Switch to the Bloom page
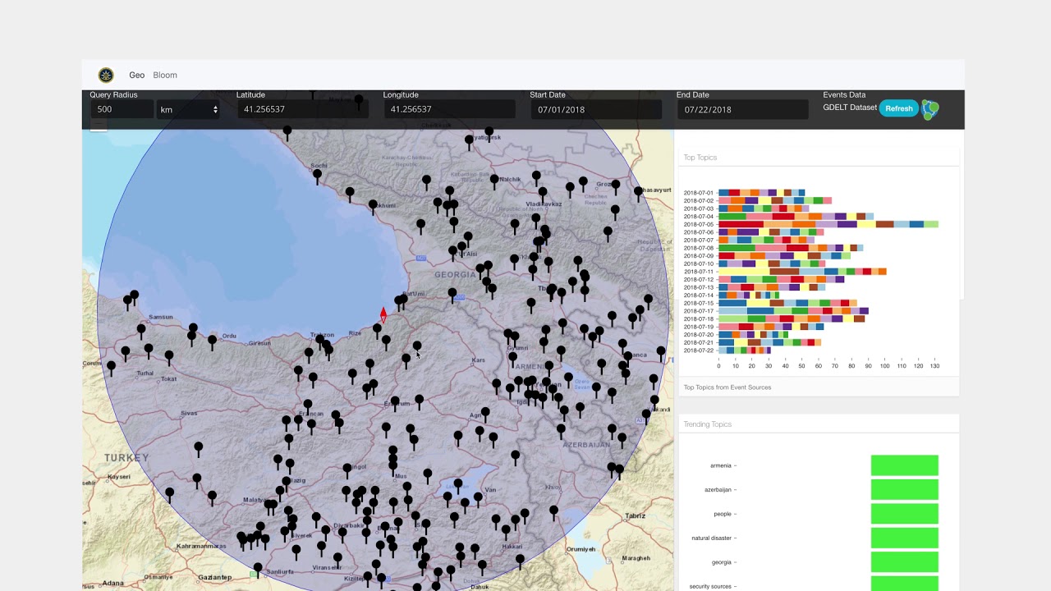The height and width of the screenshot is (591, 1051). click(x=165, y=76)
